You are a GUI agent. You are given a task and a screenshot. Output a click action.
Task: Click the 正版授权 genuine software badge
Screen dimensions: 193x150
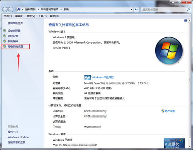(x=174, y=143)
